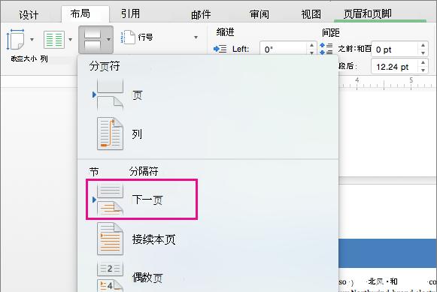Click the left indent icon
Screen dimensions: 437x292
coord(220,50)
